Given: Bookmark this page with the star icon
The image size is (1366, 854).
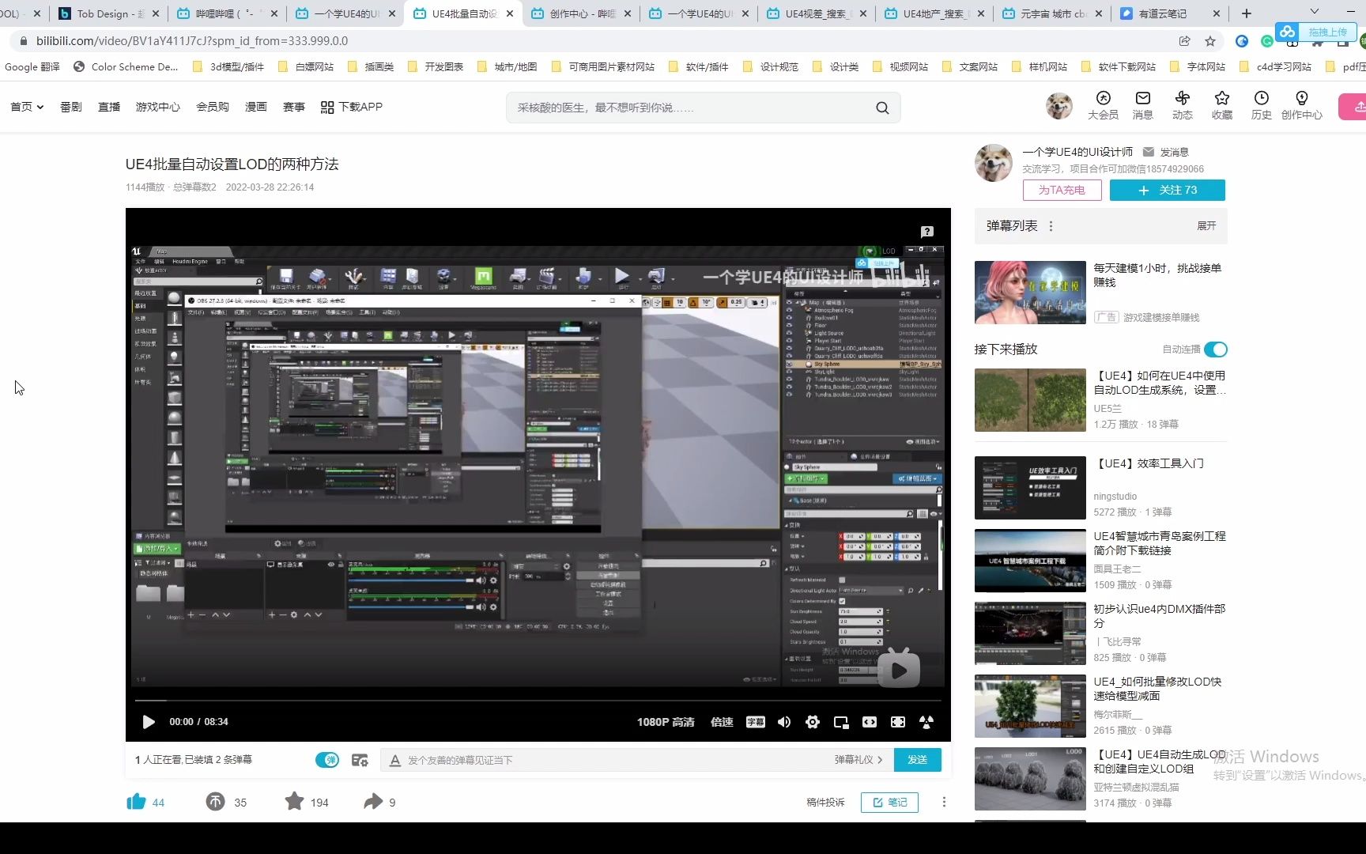Looking at the screenshot, I should click(1210, 41).
